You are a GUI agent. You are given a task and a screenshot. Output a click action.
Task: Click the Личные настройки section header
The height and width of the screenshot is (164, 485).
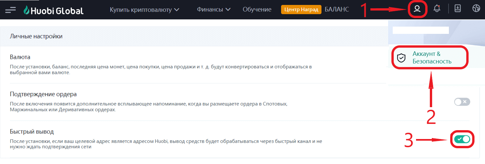tap(36, 36)
